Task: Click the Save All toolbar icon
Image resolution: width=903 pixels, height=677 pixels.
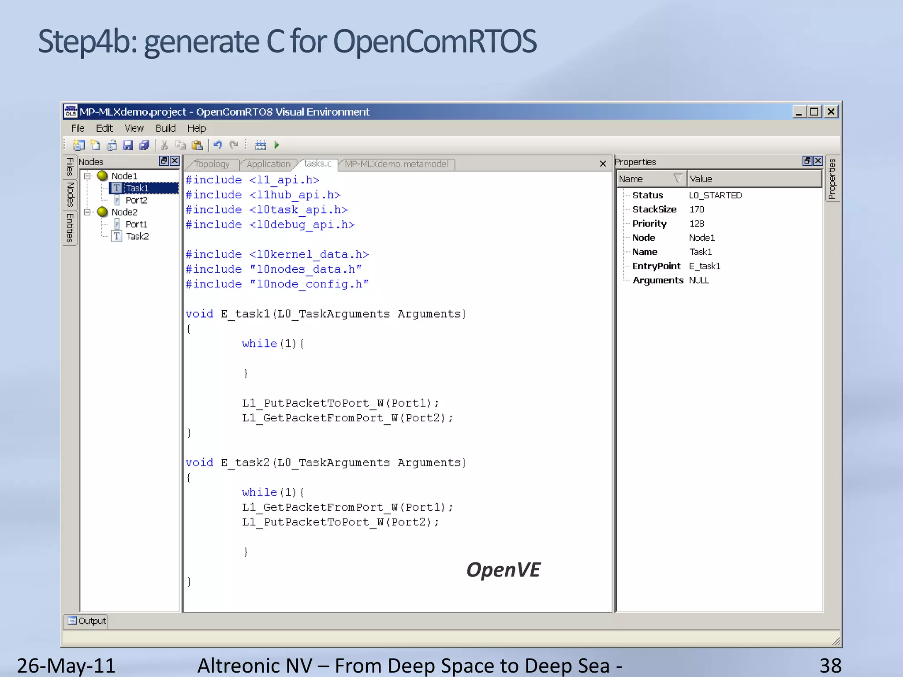Action: click(144, 145)
